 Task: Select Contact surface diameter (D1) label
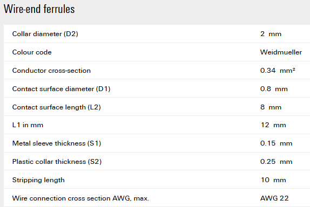tap(61, 89)
